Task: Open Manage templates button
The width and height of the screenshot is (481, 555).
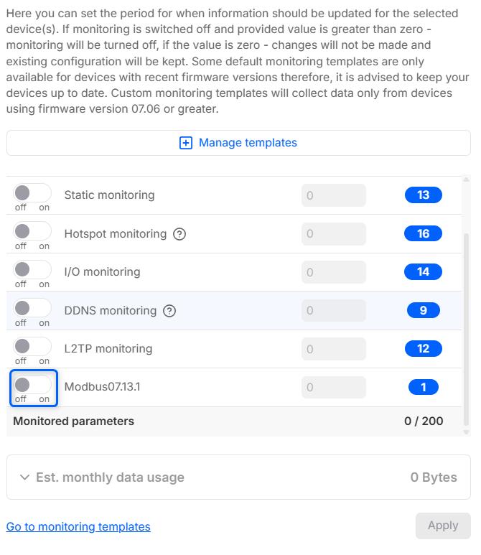Action: (238, 143)
